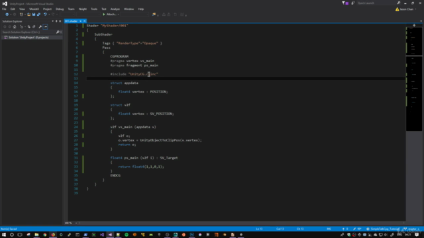Open the Analyze menu
Viewport: 424px width, 238px height.
pyautogui.click(x=115, y=9)
